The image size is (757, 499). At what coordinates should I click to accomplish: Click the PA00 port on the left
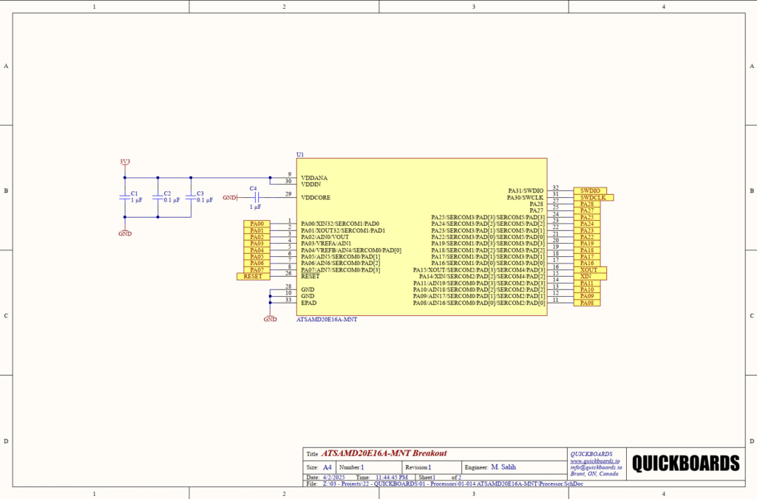click(x=257, y=224)
